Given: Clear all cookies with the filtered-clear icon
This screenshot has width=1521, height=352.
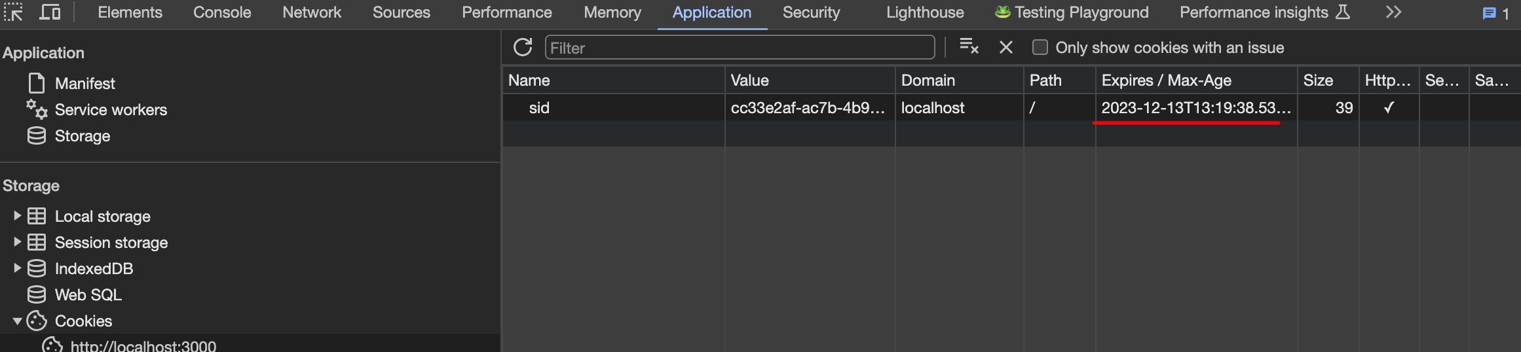Looking at the screenshot, I should [969, 46].
